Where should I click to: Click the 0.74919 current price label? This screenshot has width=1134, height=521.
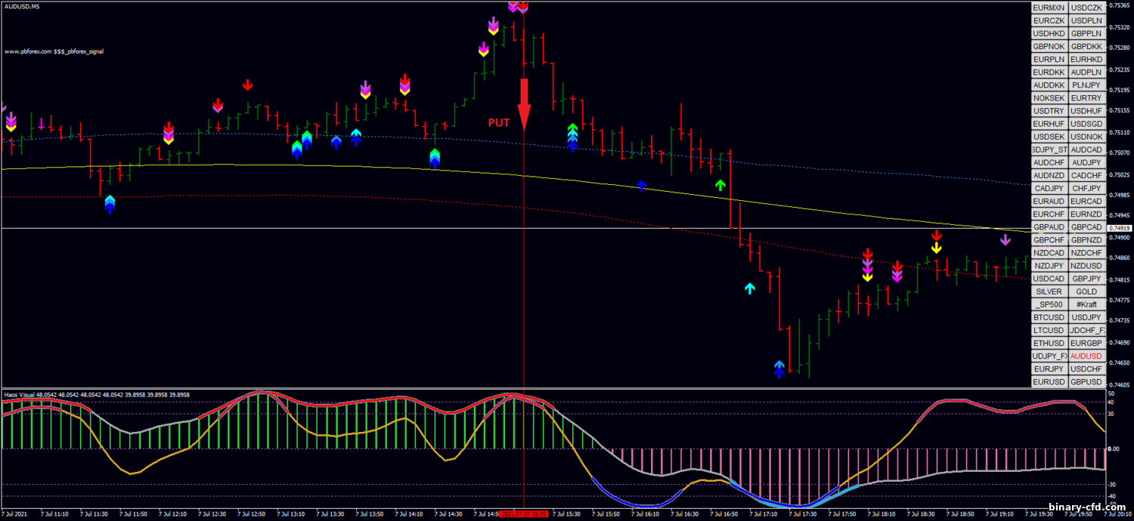tap(1118, 228)
